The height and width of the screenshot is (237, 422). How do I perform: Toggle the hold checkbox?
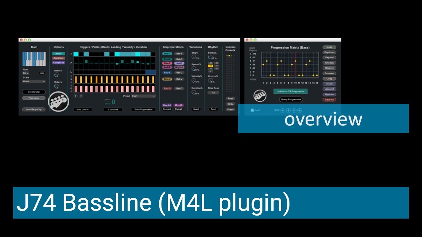tap(252, 110)
